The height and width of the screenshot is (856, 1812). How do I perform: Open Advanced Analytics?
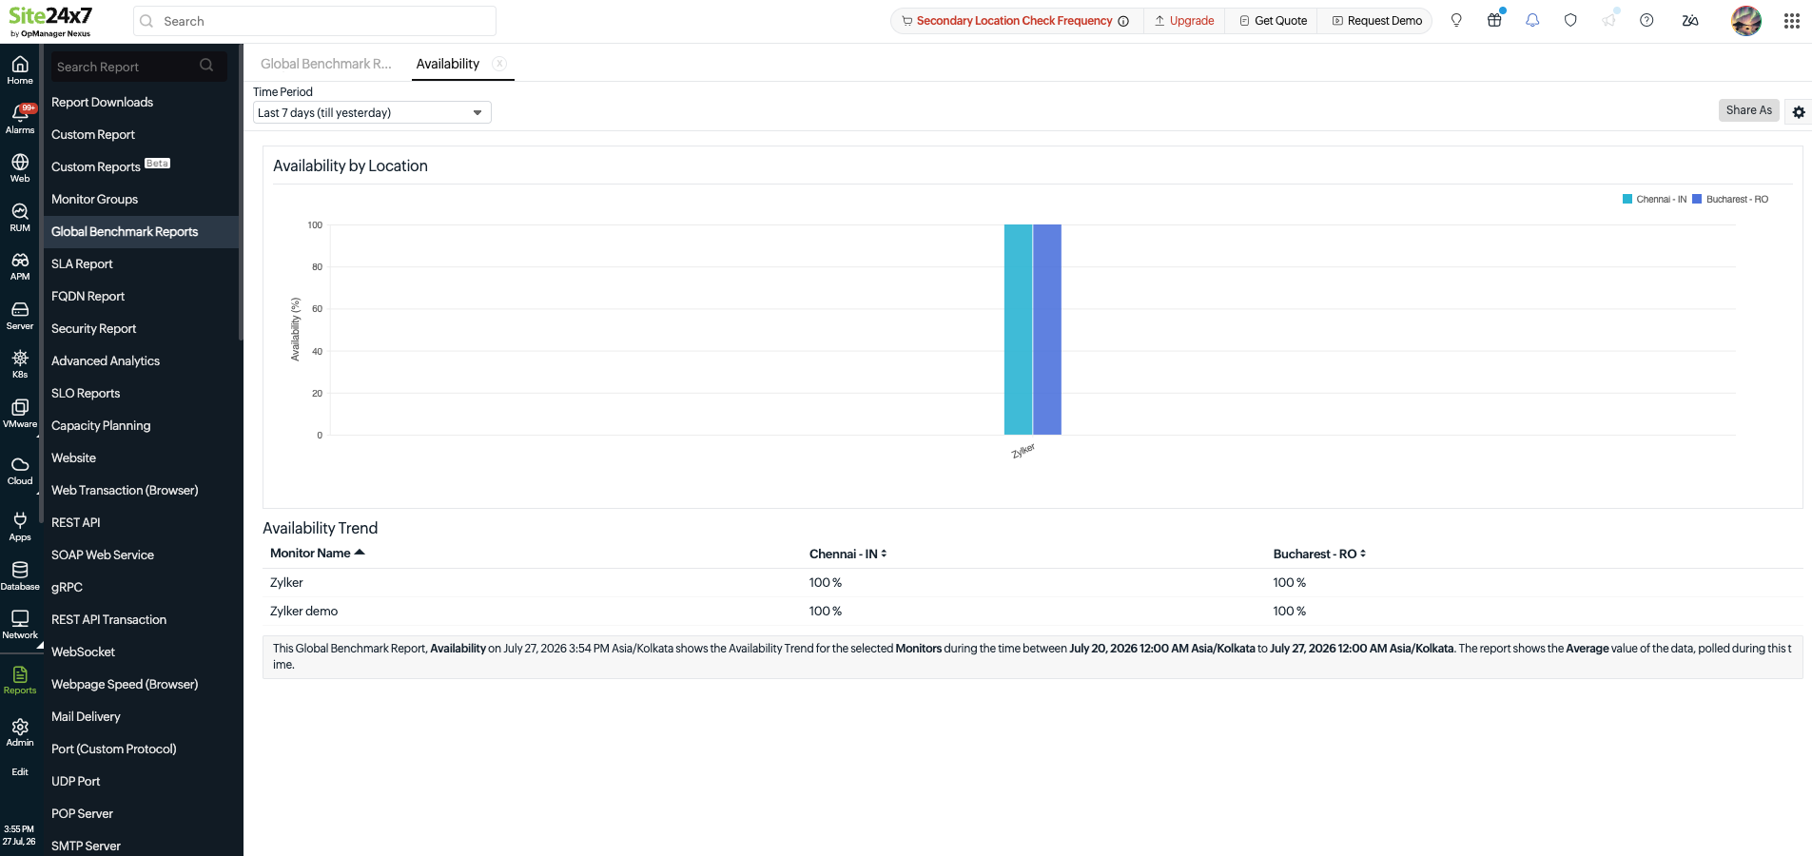[x=106, y=360]
